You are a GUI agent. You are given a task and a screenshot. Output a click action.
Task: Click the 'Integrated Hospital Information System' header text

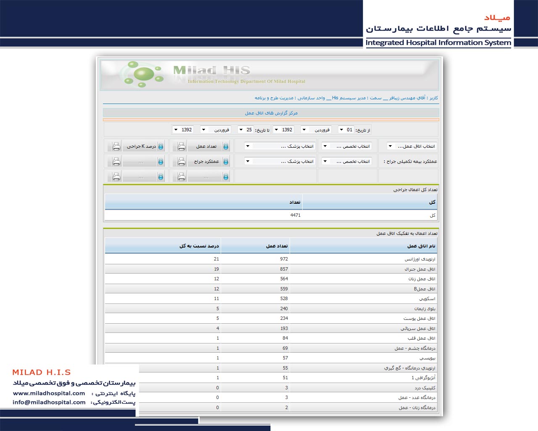pos(438,43)
